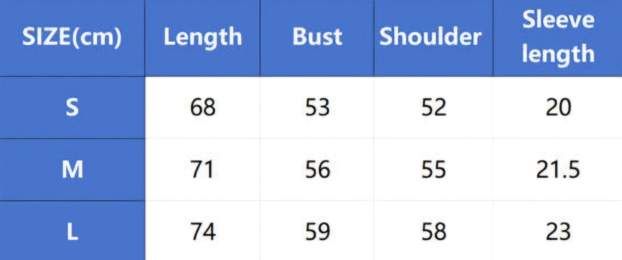
Task: Select the Sleeve length value 23
Action: coord(558,232)
